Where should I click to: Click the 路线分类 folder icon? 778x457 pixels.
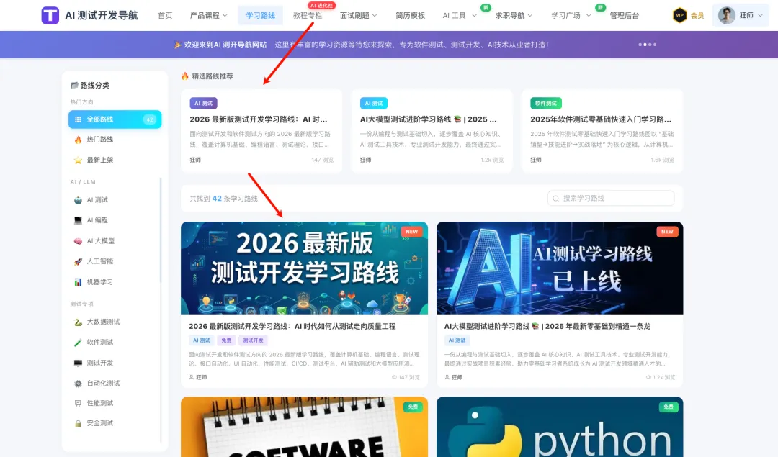pyautogui.click(x=74, y=85)
